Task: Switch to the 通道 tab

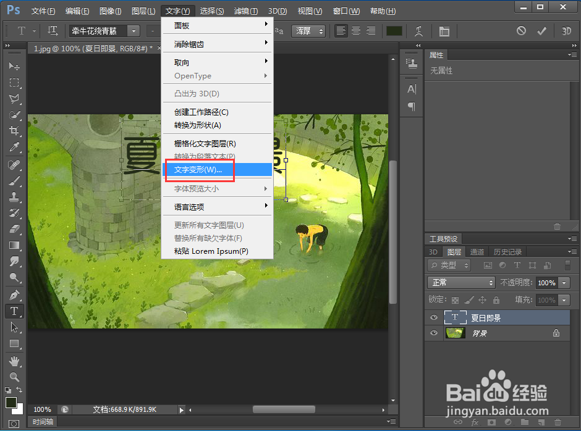Action: (477, 252)
